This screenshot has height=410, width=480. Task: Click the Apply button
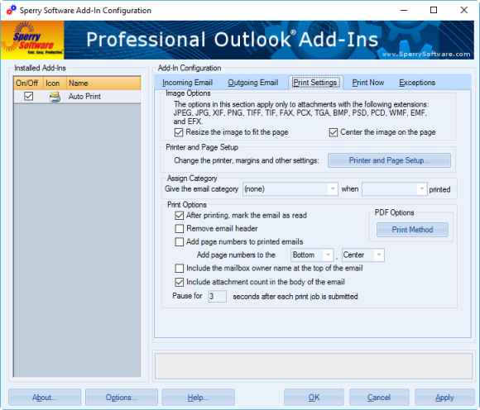click(x=444, y=397)
